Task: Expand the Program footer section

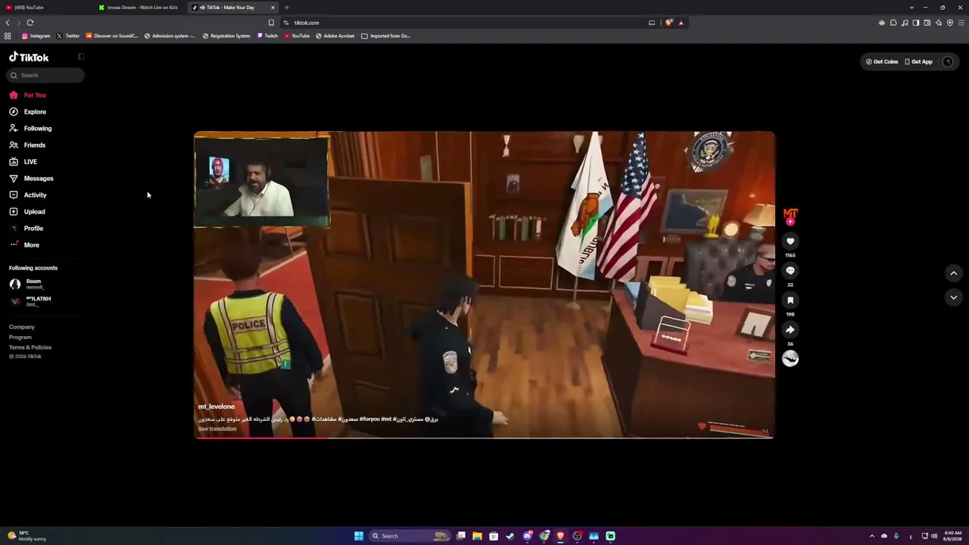Action: [x=20, y=338]
